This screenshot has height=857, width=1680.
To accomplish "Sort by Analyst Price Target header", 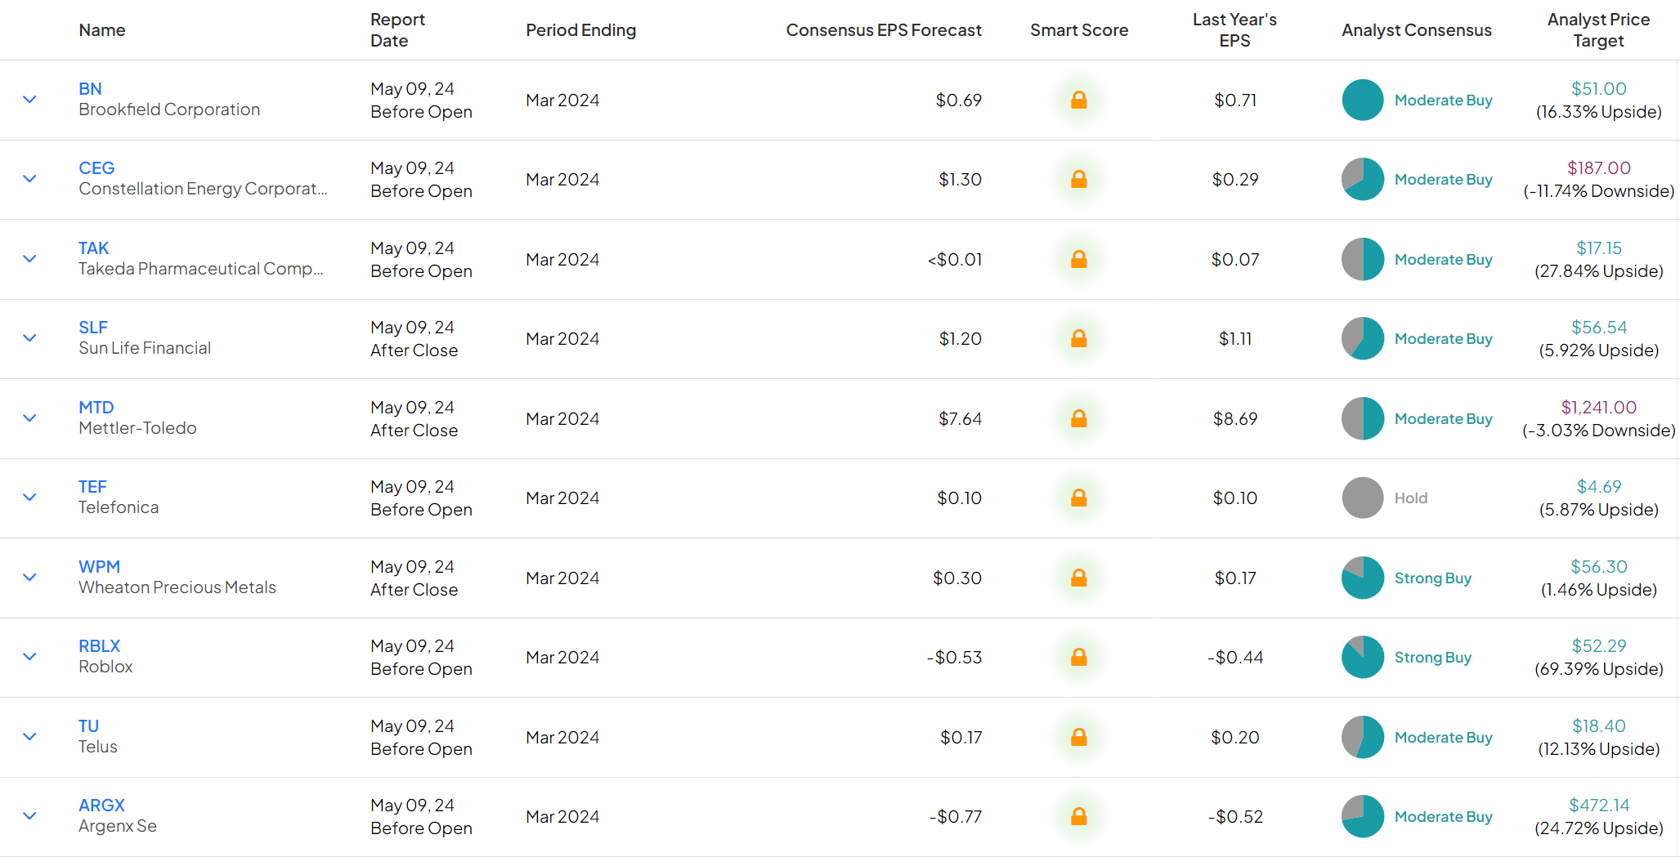I will pos(1598,30).
